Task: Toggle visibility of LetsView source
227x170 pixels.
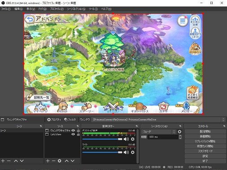Action: pyautogui.click(x=73, y=134)
